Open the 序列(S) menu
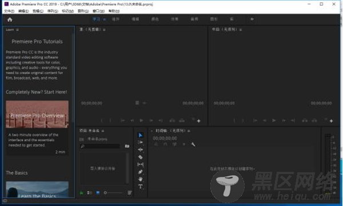Image resolution: width=343 pixels, height=206 pixels. tap(53, 11)
